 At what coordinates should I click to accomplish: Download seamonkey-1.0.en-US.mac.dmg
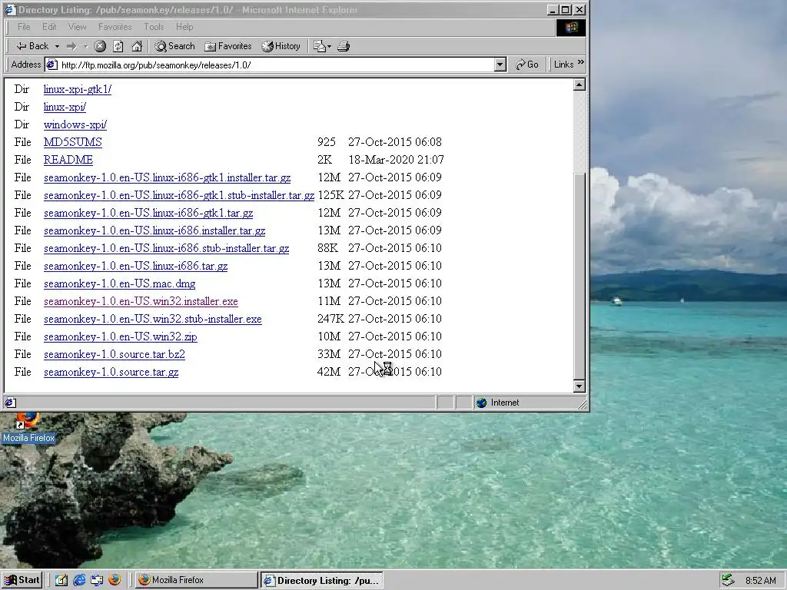tap(119, 283)
